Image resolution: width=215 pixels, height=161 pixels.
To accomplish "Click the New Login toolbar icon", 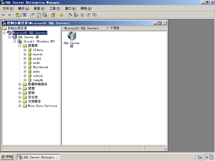I will pos(89,15).
